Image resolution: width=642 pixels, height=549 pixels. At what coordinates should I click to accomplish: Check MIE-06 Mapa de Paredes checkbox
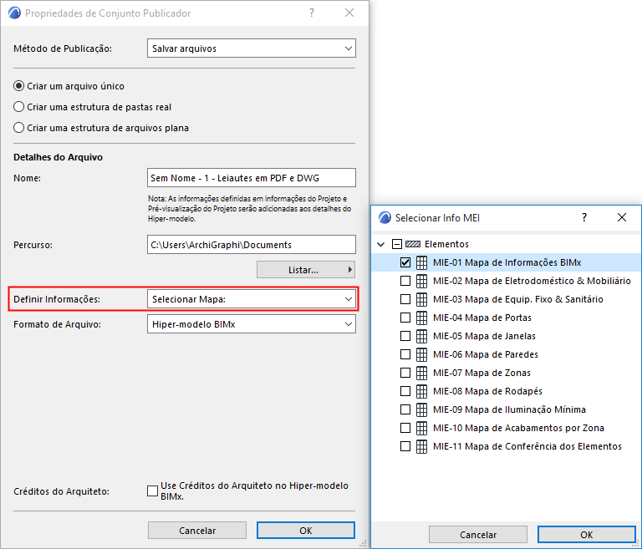pos(405,354)
